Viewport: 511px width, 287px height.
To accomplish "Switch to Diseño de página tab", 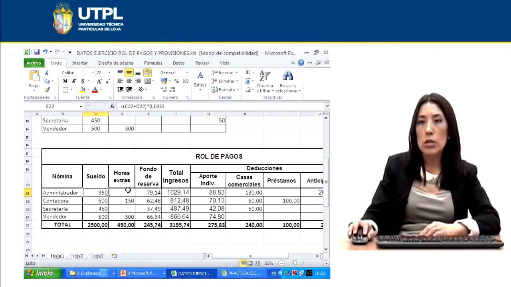I will (116, 63).
